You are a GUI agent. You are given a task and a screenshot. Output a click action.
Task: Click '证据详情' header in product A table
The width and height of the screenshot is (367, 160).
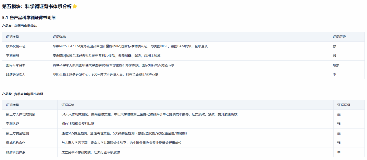(59, 37)
